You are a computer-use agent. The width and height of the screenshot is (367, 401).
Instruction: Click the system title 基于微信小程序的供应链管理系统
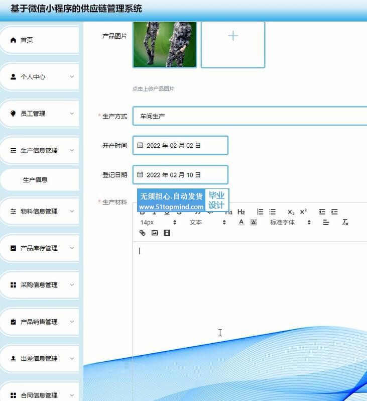coord(76,9)
